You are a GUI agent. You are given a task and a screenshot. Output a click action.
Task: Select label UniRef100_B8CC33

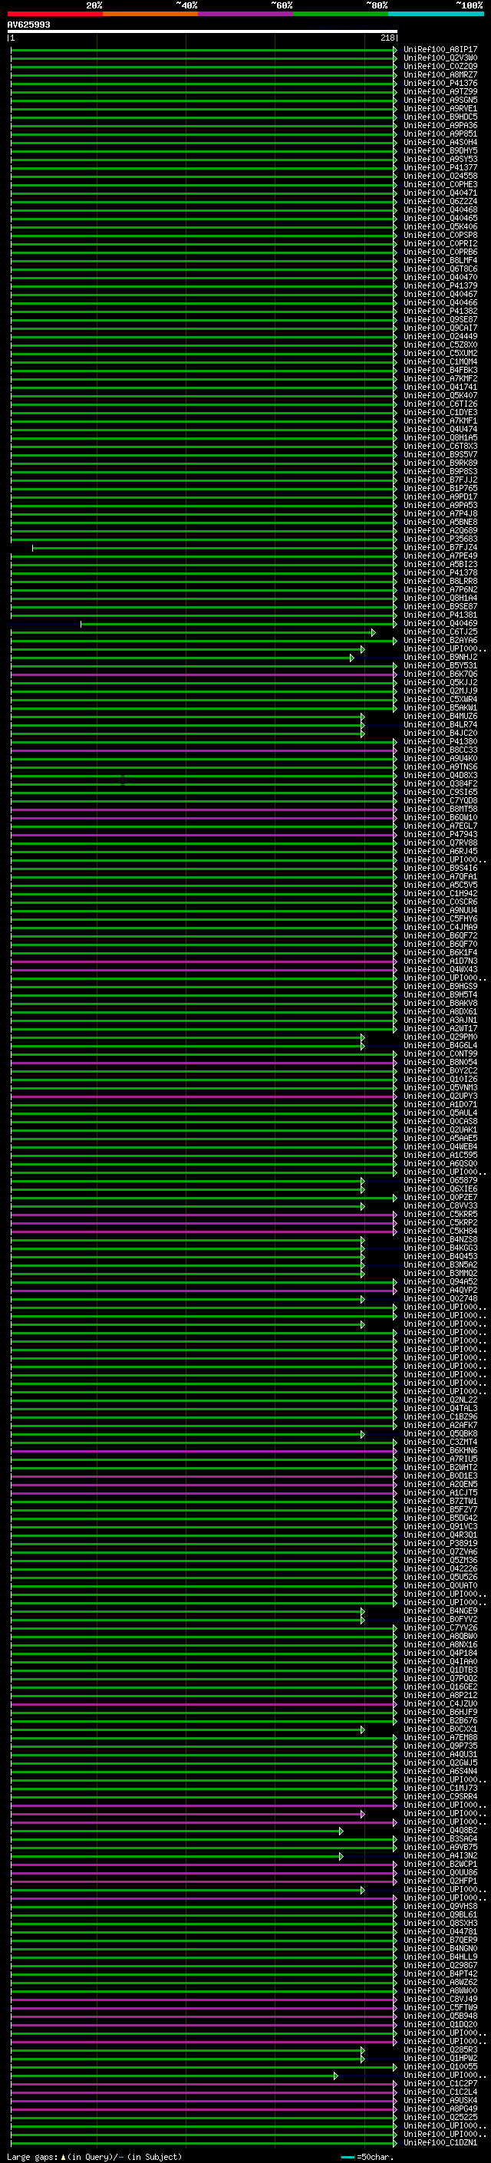(440, 750)
